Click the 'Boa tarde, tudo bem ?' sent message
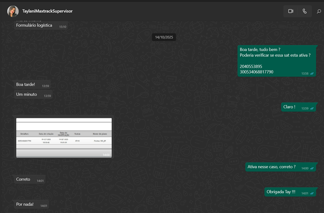Viewport: 324px width, 213px height. 260,49
